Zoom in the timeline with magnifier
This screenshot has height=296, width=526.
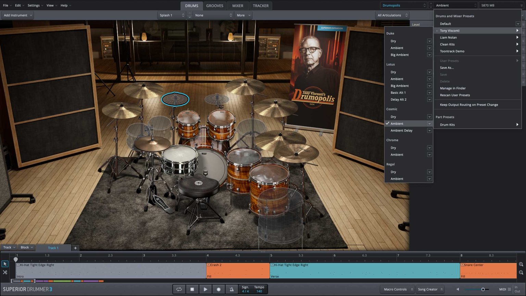(x=521, y=264)
